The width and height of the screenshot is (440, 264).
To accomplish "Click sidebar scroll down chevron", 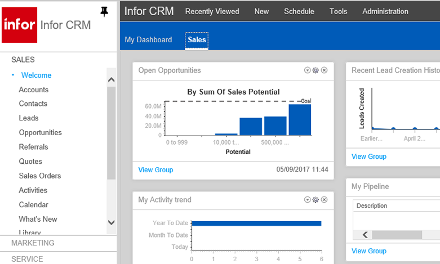I will pyautogui.click(x=112, y=222).
